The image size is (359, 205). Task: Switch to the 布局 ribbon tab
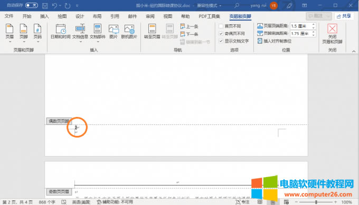coord(97,16)
